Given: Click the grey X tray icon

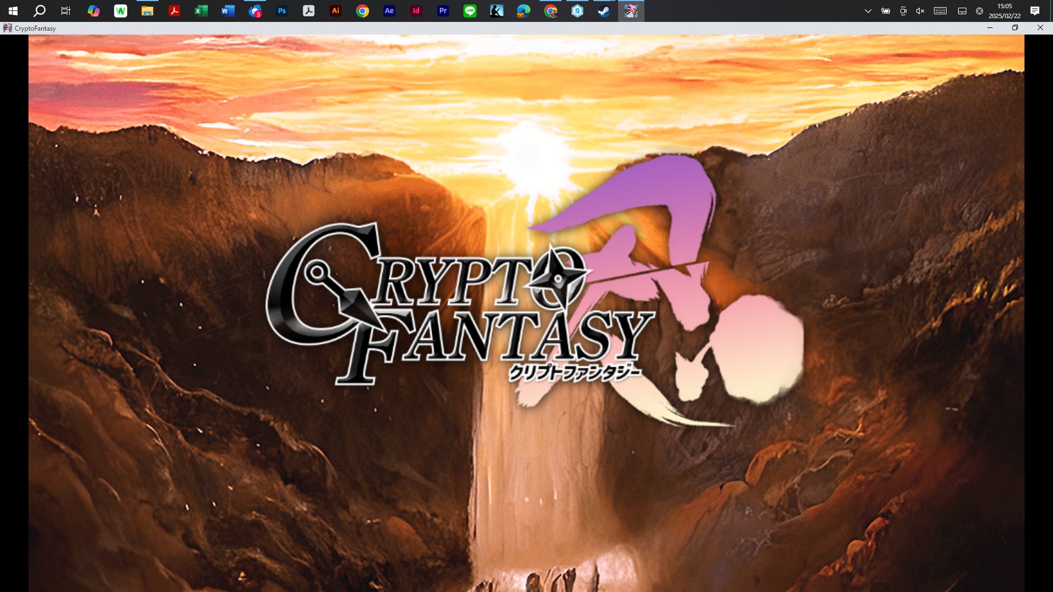Looking at the screenshot, I should pos(980,11).
